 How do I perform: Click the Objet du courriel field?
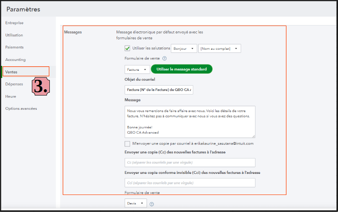tap(159, 90)
